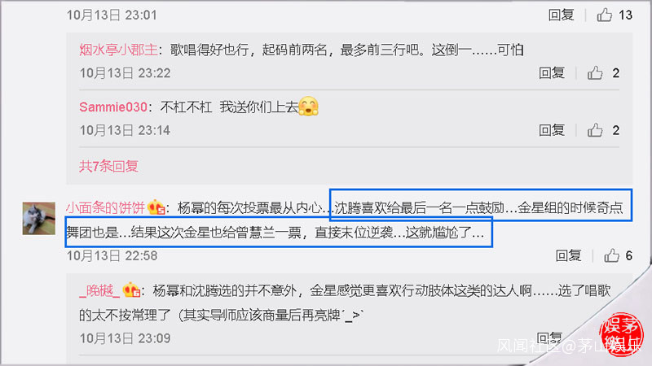652x366 pixels.
Task: Click the crown badge beside 小面条的饼饼
Action: pos(156,207)
